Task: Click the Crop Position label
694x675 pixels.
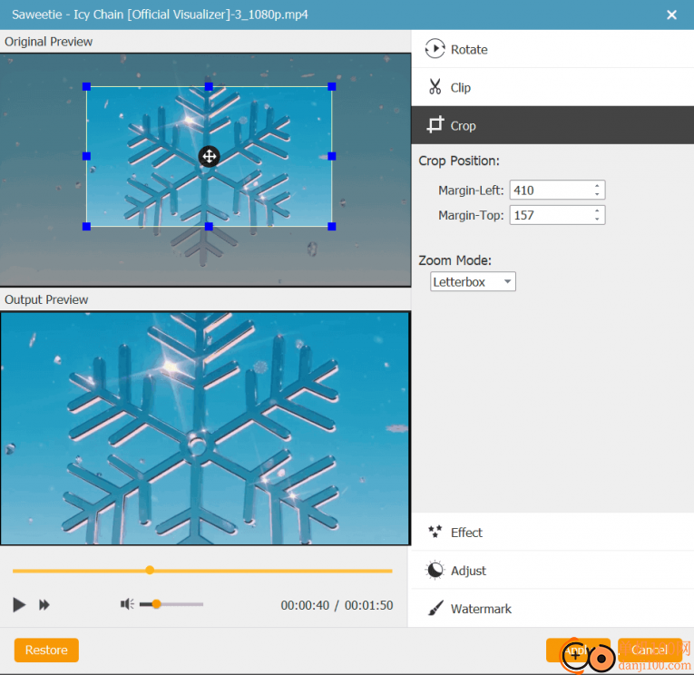Action: (x=459, y=161)
